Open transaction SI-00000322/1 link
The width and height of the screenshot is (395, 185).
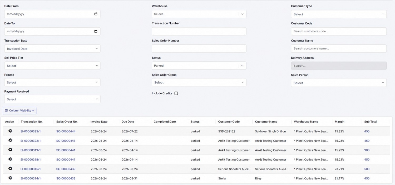pyautogui.click(x=31, y=141)
